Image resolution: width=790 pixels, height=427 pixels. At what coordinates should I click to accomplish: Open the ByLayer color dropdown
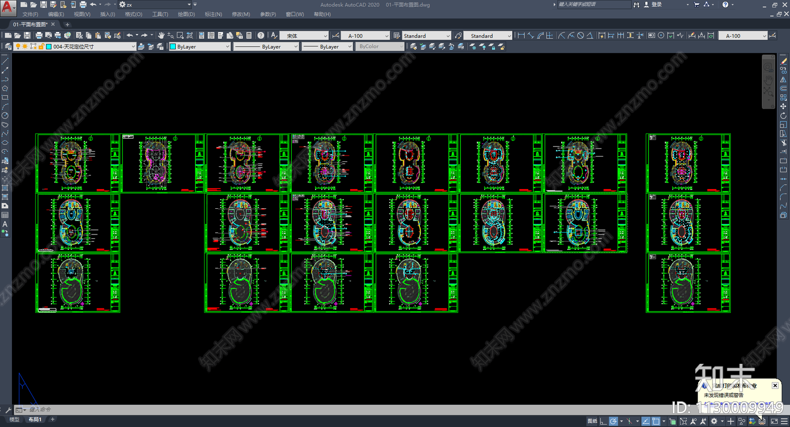point(199,46)
